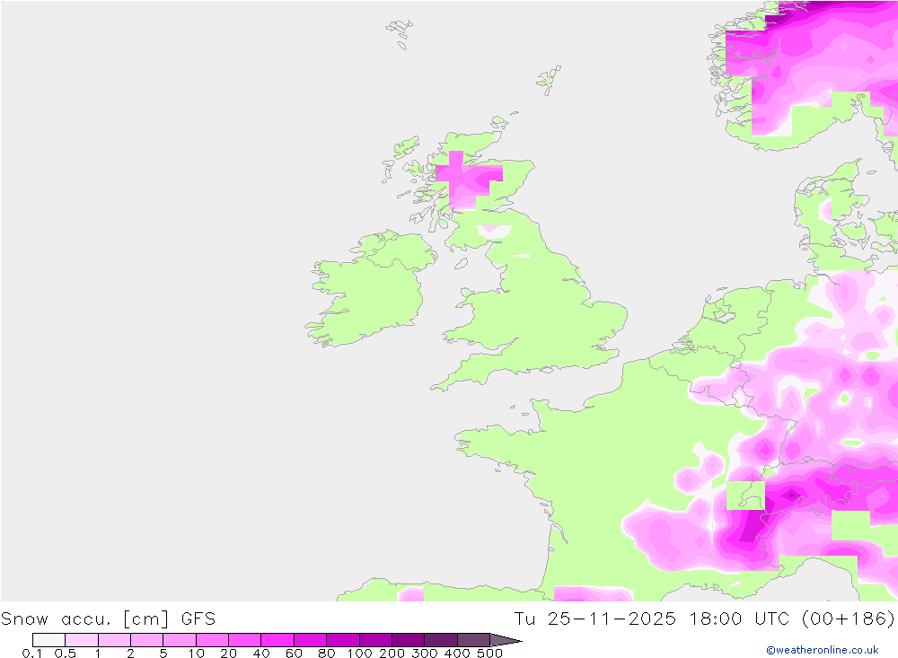Click the Scottish Highlands snow patch
This screenshot has width=898, height=658.
pyautogui.click(x=467, y=179)
